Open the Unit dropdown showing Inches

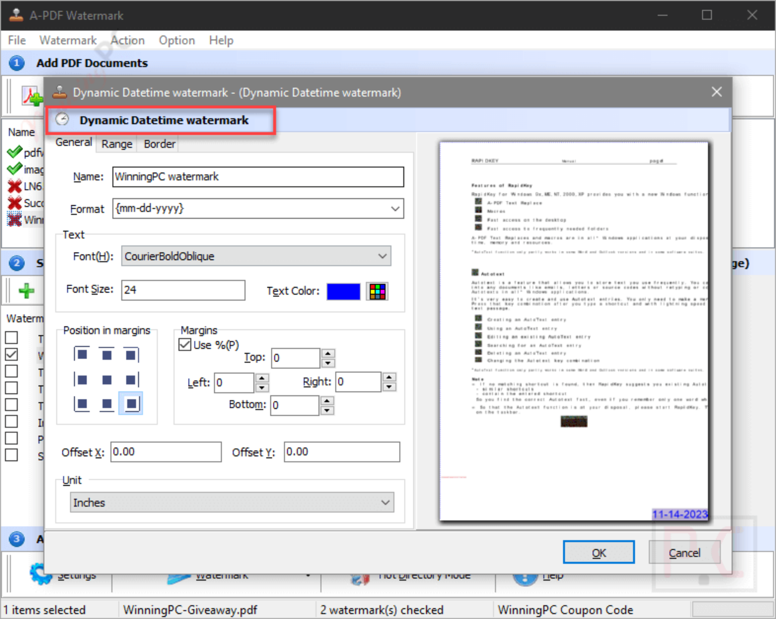coord(385,502)
